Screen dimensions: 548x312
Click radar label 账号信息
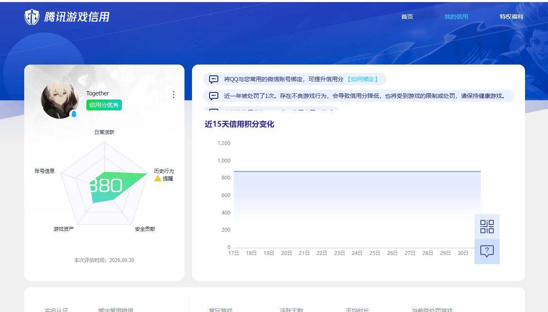tap(45, 171)
